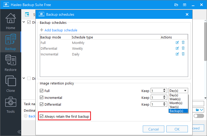Click the scrollbar down arrow in main window
The image size is (207, 136).
tap(205, 98)
